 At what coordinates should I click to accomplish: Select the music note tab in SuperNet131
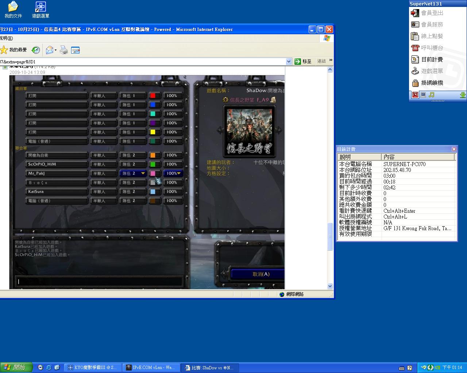point(432,95)
